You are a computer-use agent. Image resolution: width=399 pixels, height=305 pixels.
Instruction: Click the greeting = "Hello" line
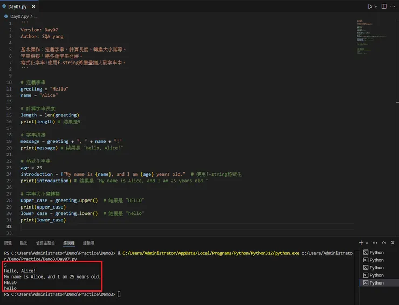click(x=45, y=89)
